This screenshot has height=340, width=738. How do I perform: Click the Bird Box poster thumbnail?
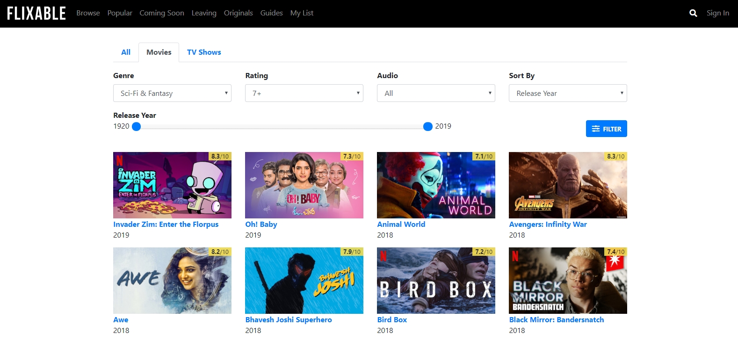click(436, 281)
